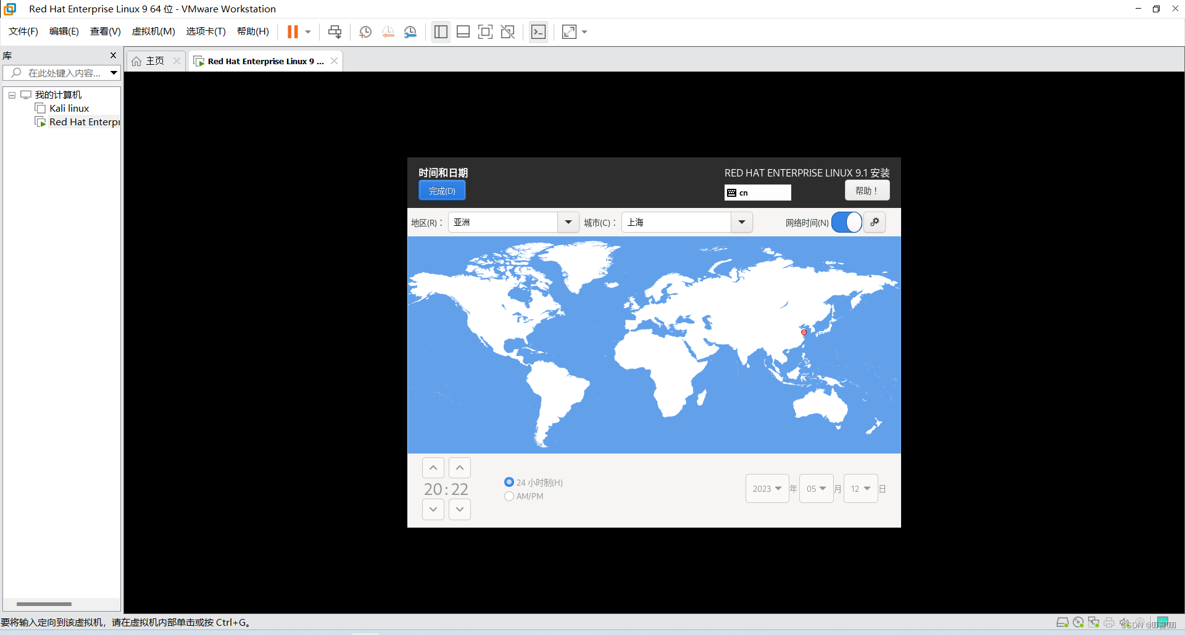The height and width of the screenshot is (635, 1185).
Task: Toggle the library sidebar view
Action: point(441,31)
